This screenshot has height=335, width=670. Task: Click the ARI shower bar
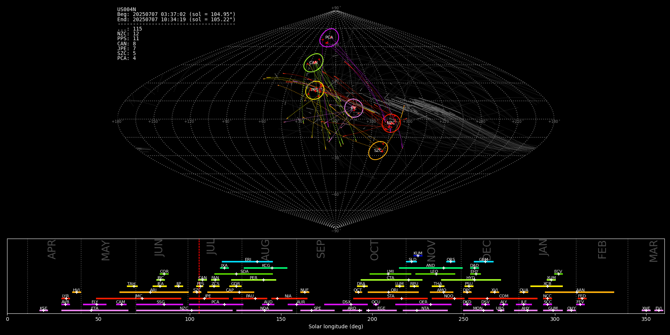coord(154,292)
